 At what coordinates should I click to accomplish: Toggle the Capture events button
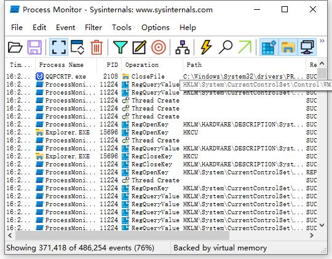(x=58, y=47)
